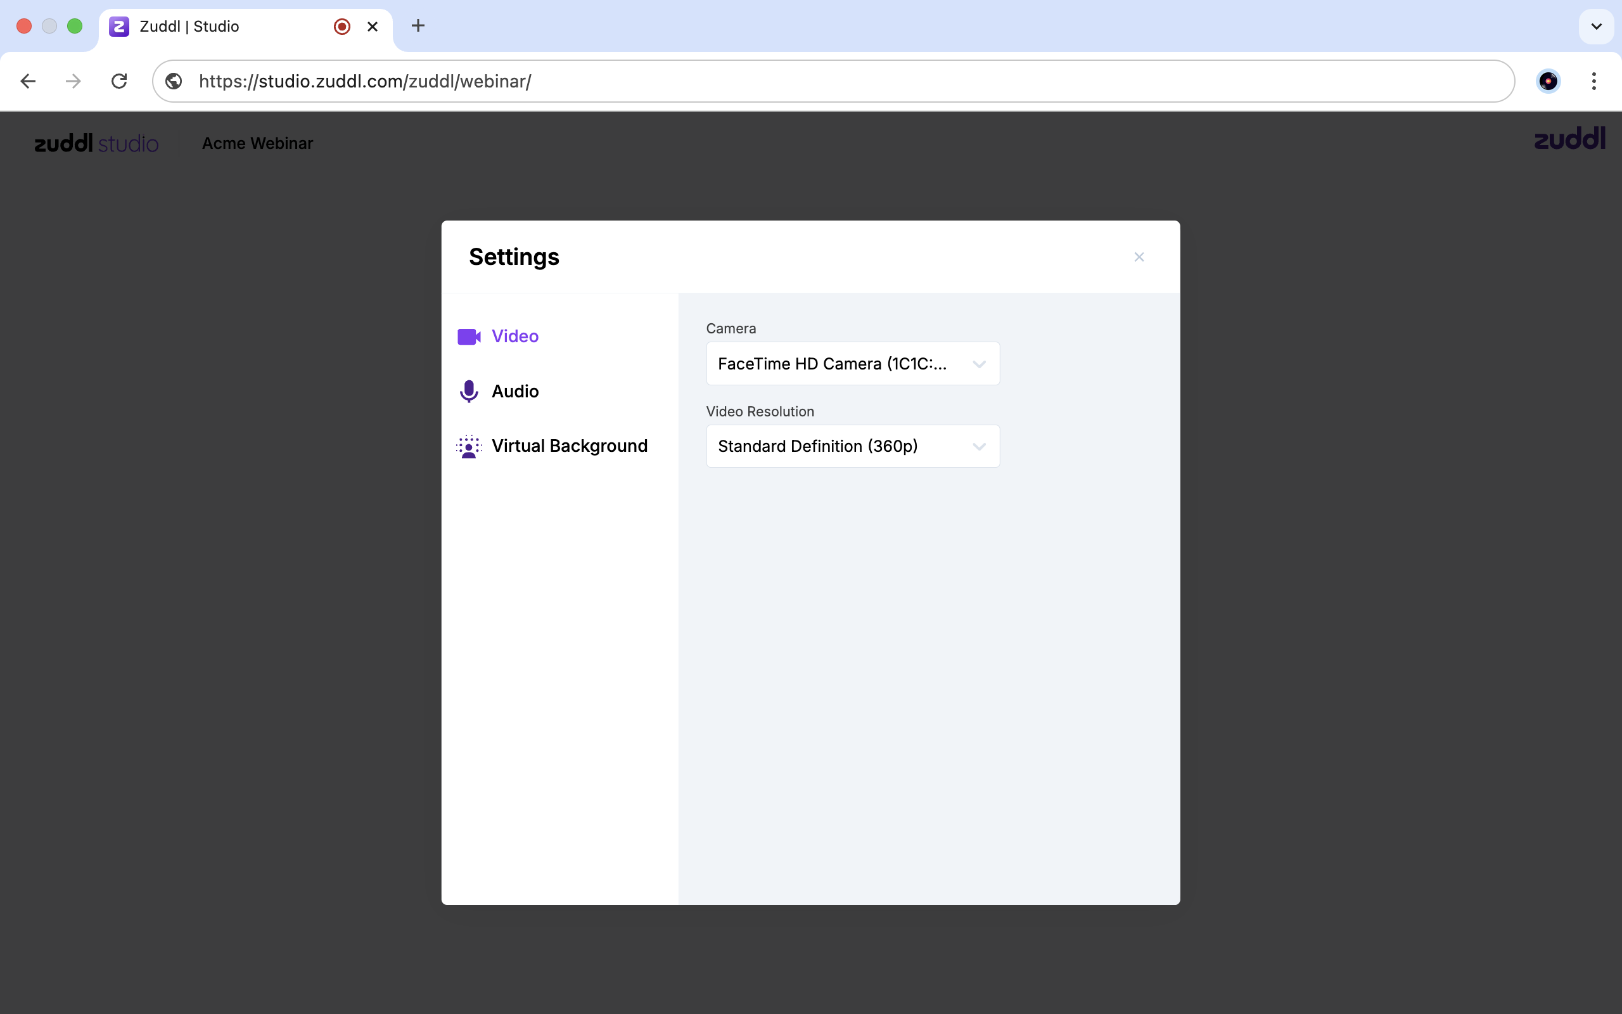The image size is (1622, 1014).
Task: Open the Video Resolution dropdown
Action: coord(853,446)
